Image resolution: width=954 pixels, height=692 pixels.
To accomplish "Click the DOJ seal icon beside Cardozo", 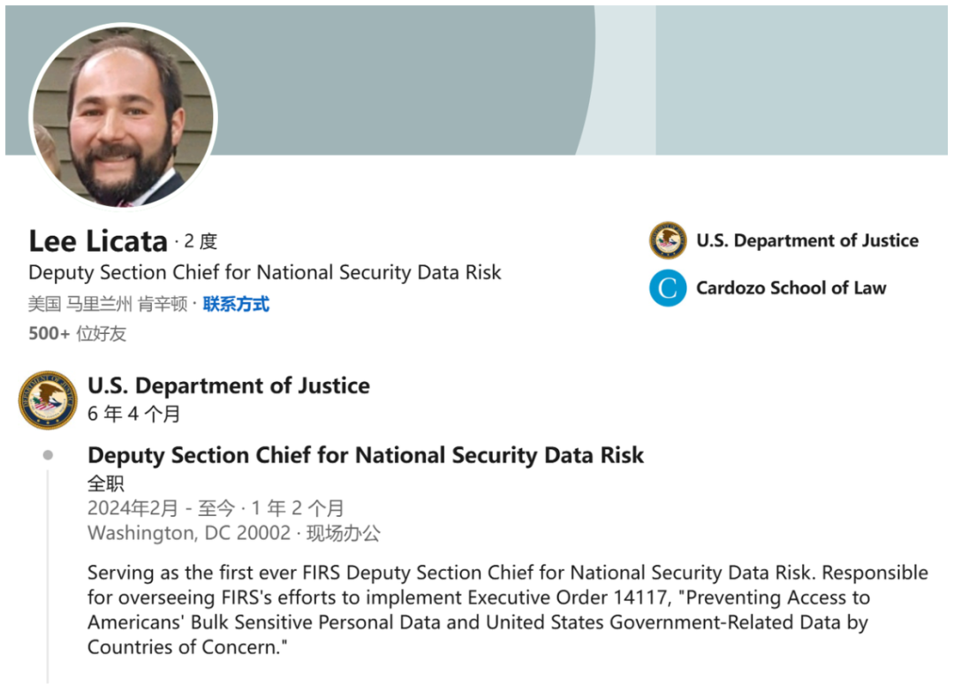I will click(668, 240).
